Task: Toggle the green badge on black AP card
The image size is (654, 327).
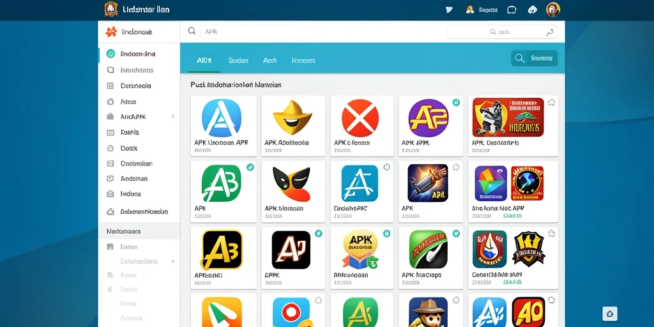Action: [x=319, y=233]
